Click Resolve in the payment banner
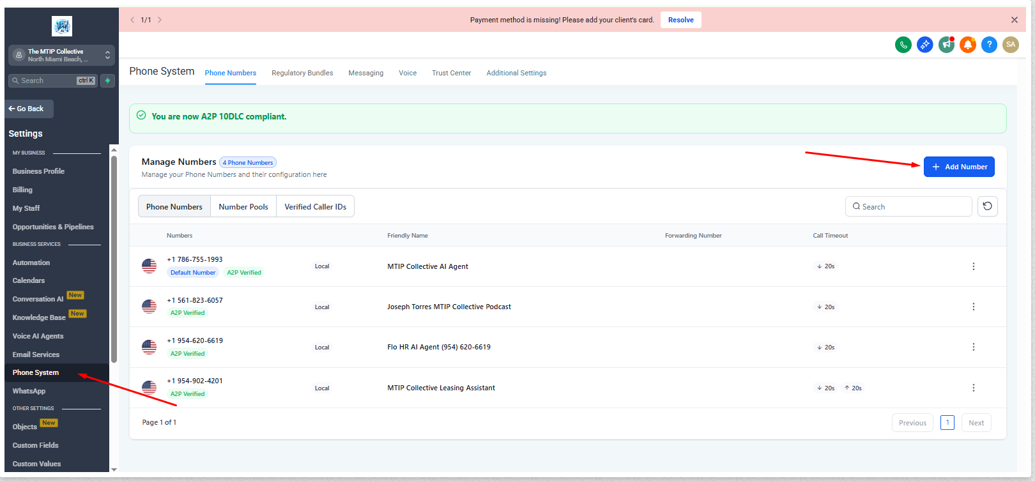This screenshot has height=481, width=1035. click(x=681, y=20)
